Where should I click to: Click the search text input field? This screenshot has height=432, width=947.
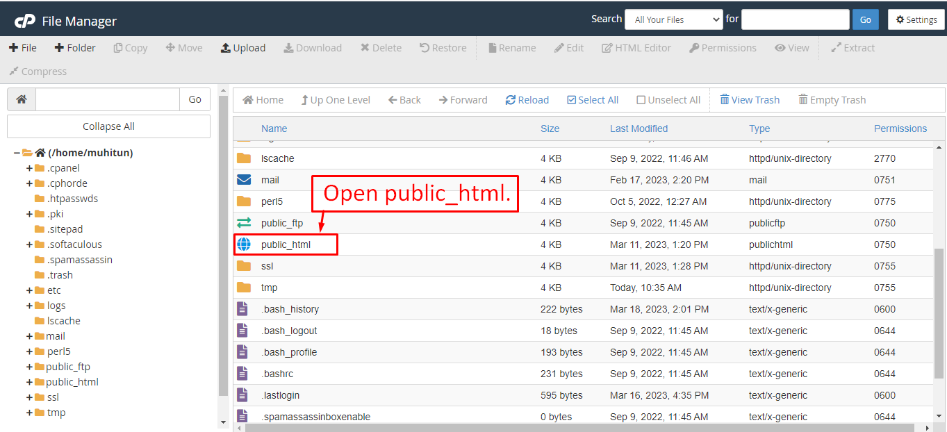tap(795, 19)
